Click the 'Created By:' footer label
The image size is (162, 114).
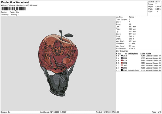point(6,112)
